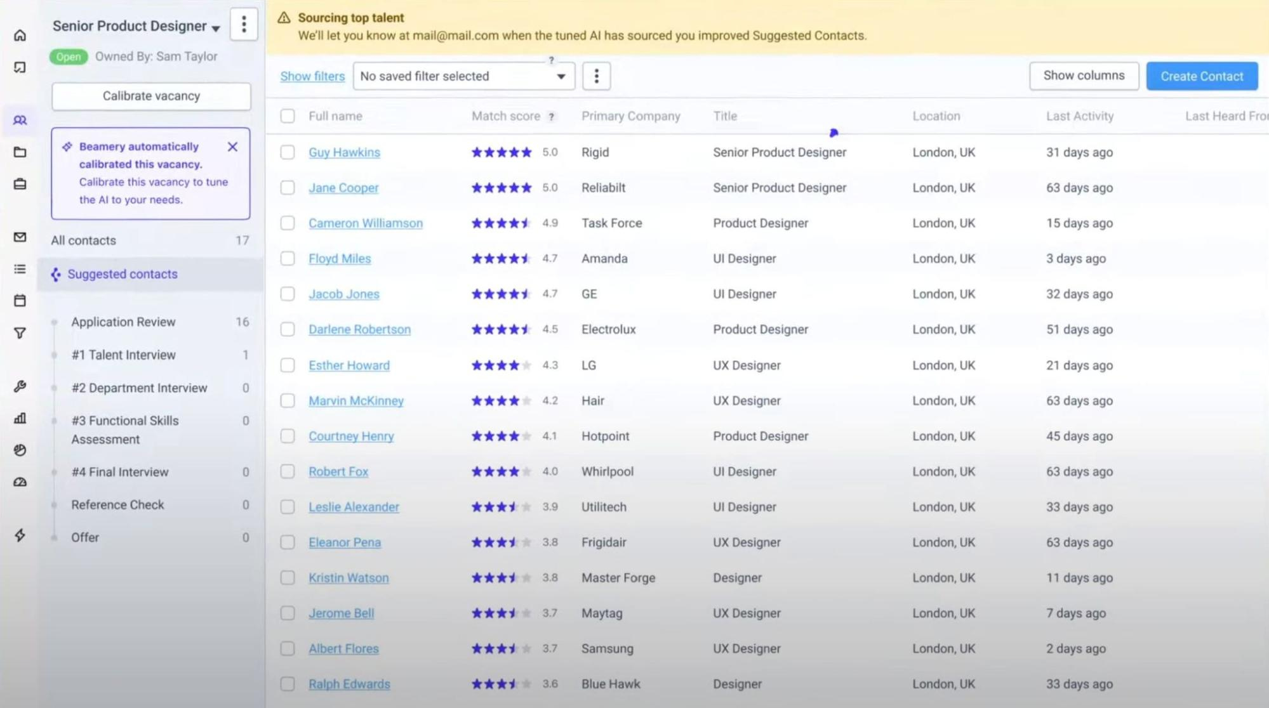Check the select-all checkbox in table header
Viewport: 1269px width, 708px height.
tap(287, 116)
